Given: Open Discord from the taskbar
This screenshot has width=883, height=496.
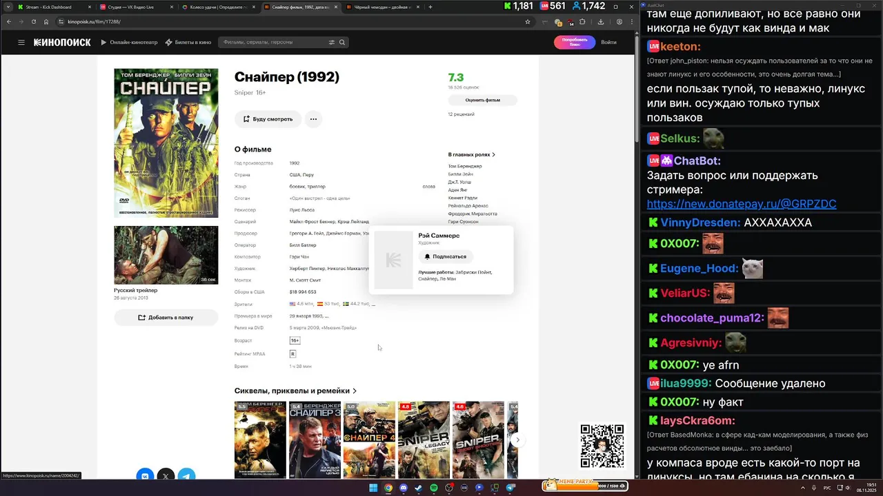Looking at the screenshot, I should (x=404, y=488).
